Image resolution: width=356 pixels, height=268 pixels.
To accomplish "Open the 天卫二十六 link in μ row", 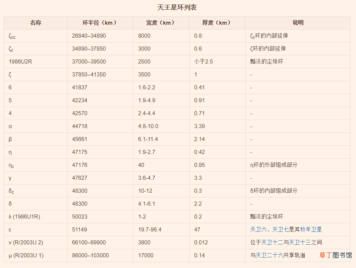I will coord(270,255).
